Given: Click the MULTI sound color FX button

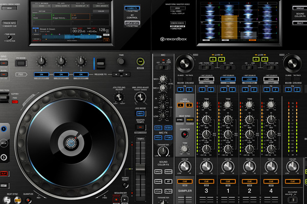Looking at the screenshot, I should tap(300, 23).
